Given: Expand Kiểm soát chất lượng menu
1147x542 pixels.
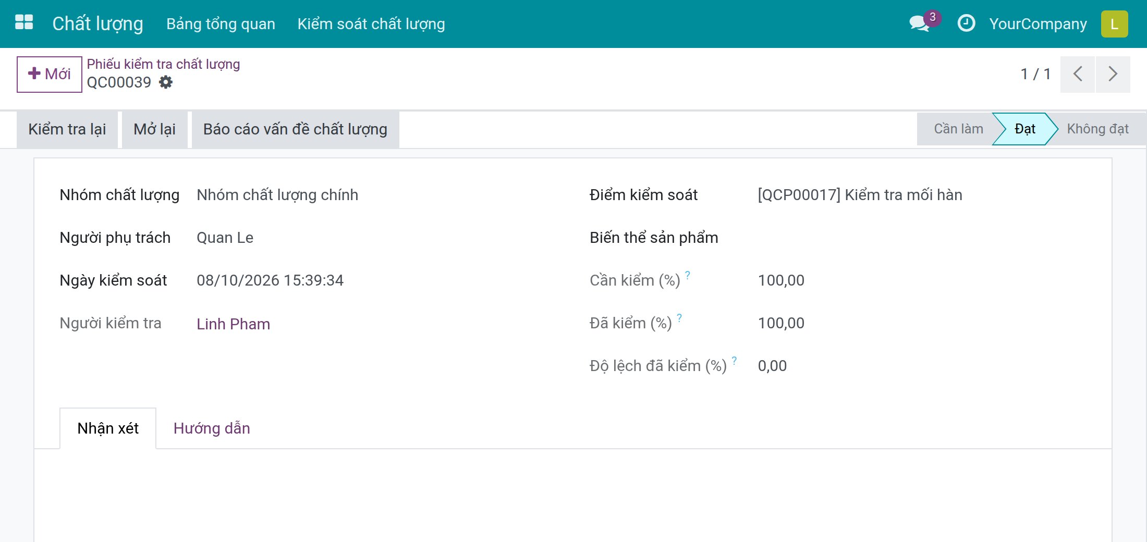Looking at the screenshot, I should (x=371, y=24).
